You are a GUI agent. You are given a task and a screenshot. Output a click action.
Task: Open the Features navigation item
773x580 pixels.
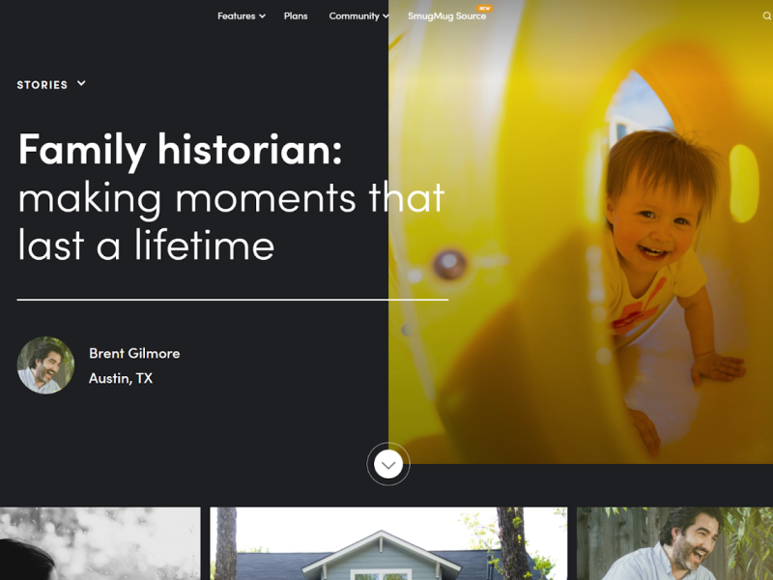pos(236,15)
